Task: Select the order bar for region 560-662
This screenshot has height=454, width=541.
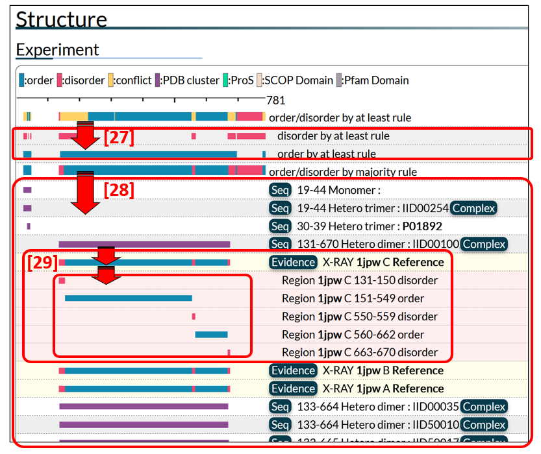Action: coord(211,335)
